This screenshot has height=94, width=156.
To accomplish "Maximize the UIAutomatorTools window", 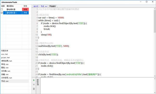I will pyautogui.click(x=147, y=2).
